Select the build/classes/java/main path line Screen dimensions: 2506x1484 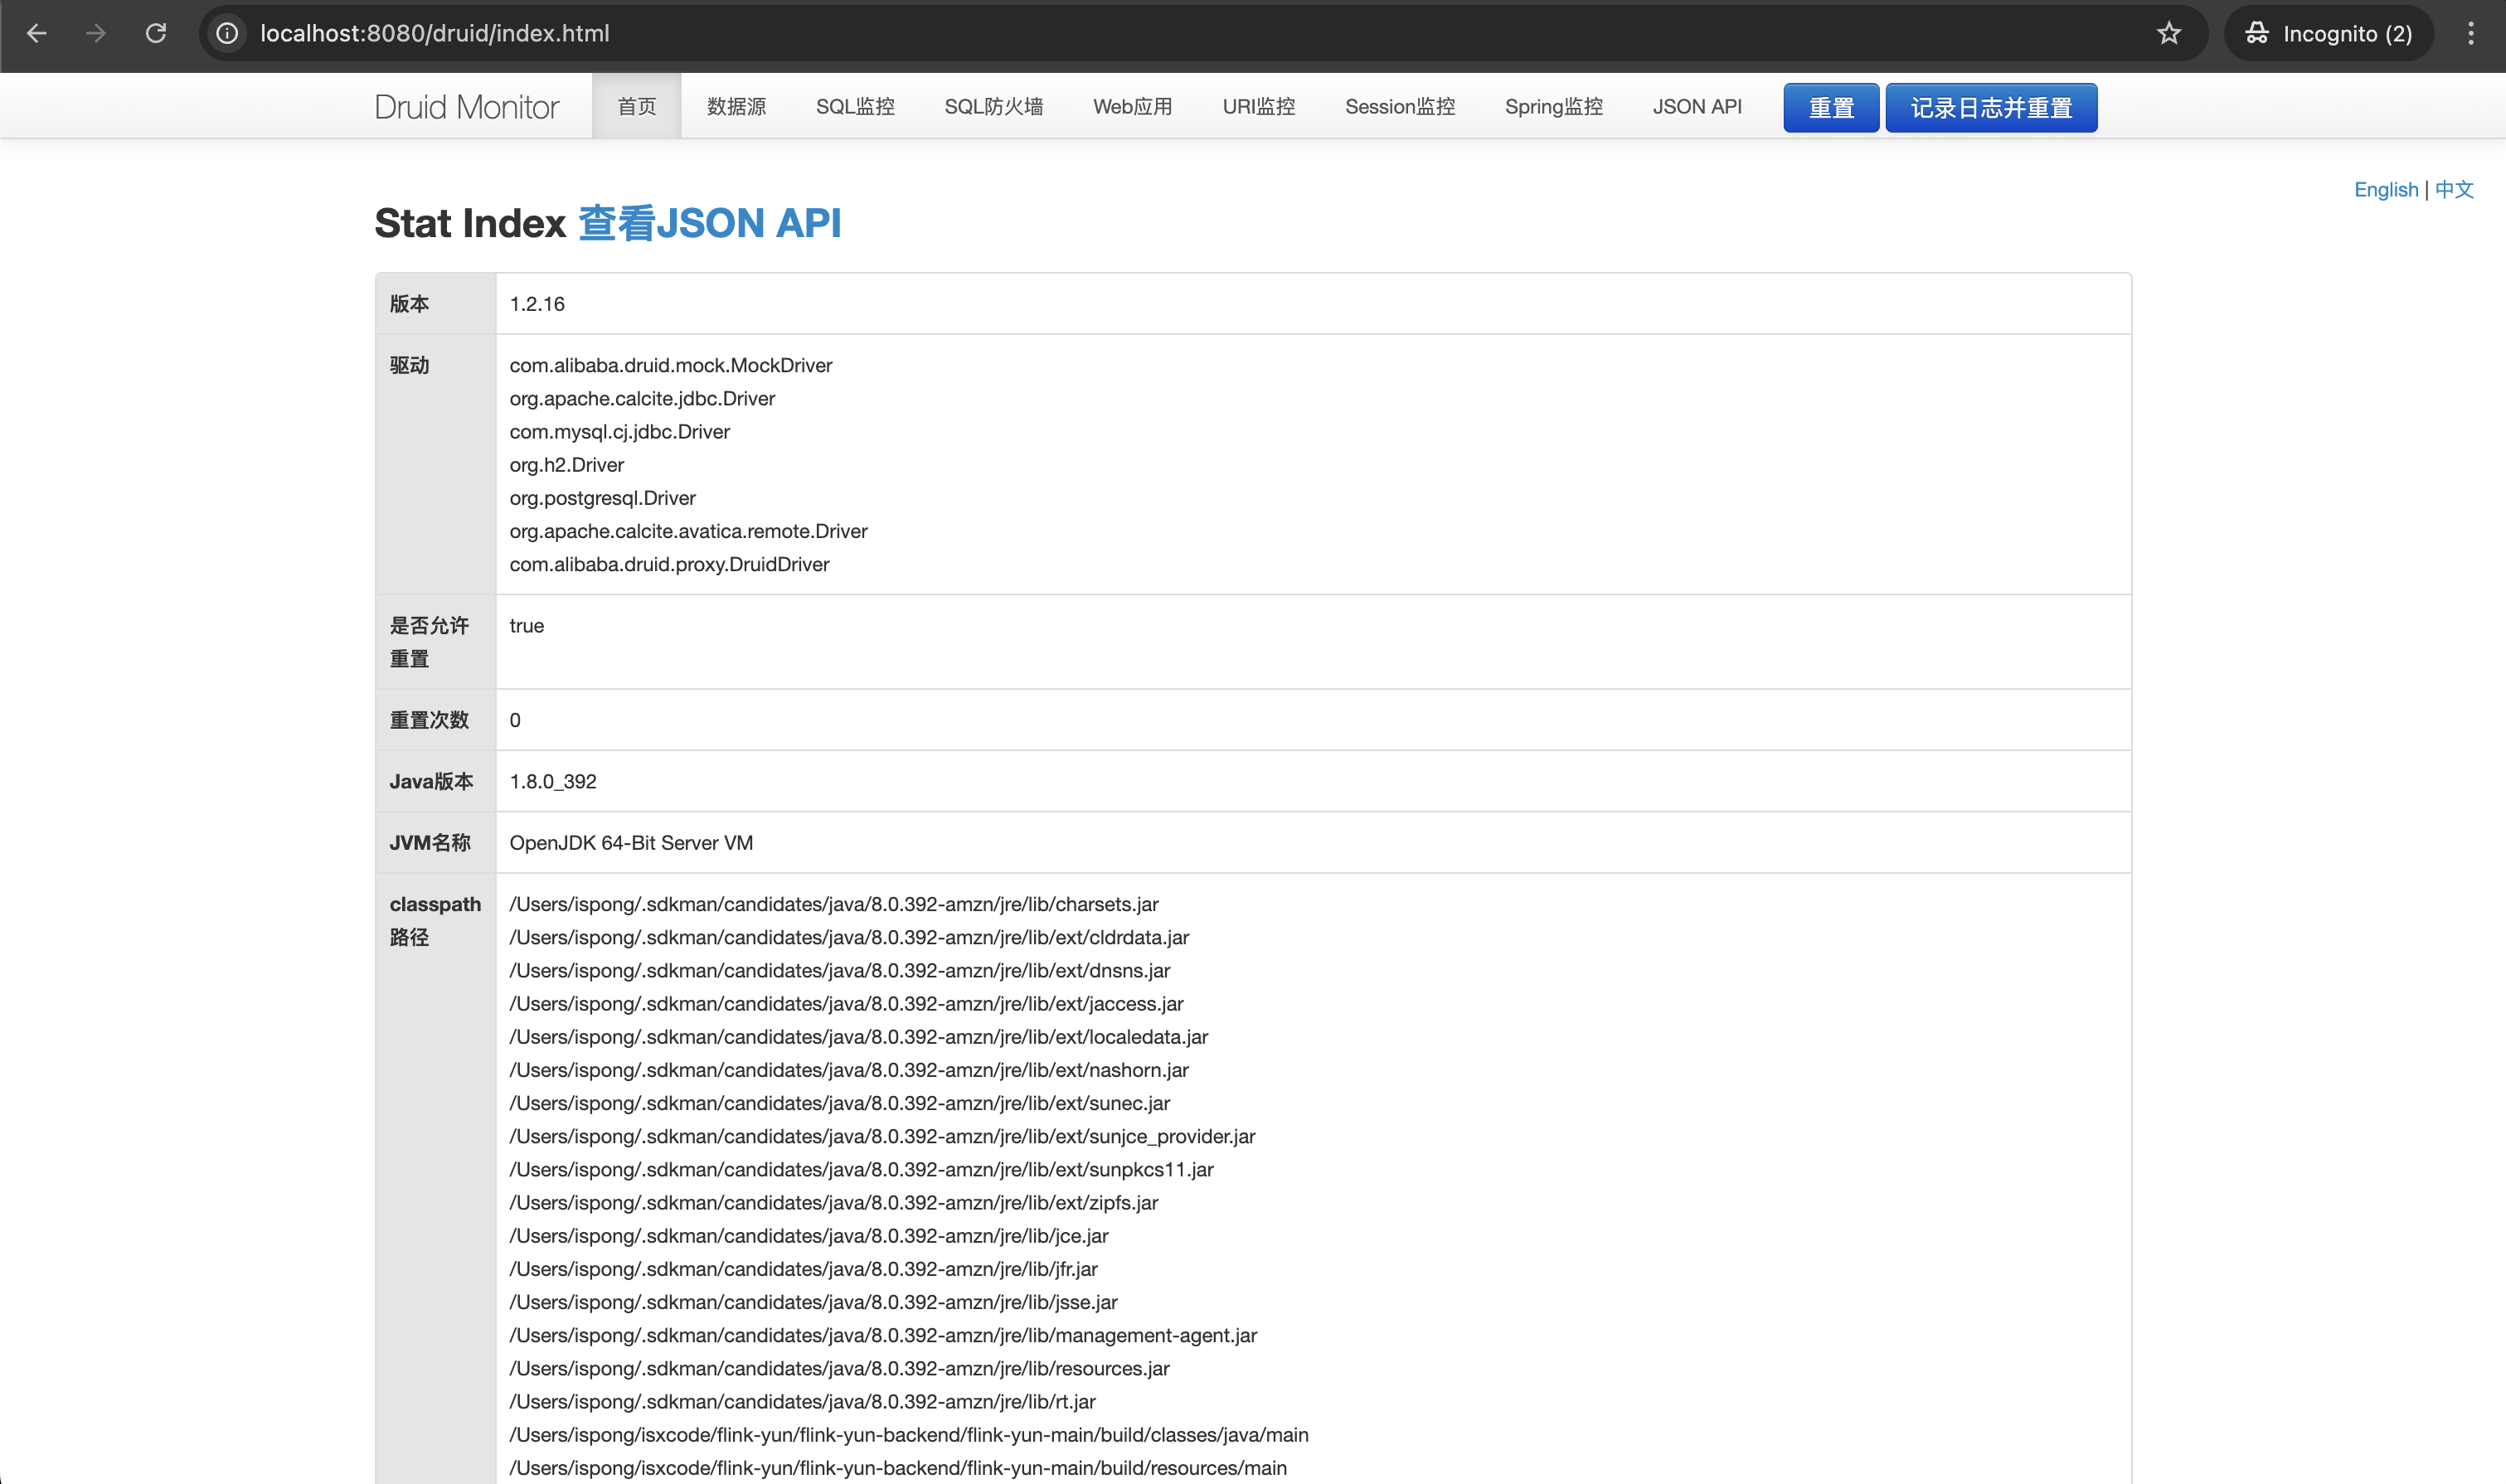click(909, 1434)
